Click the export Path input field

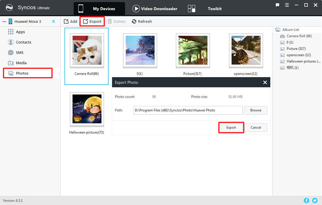click(x=188, y=110)
